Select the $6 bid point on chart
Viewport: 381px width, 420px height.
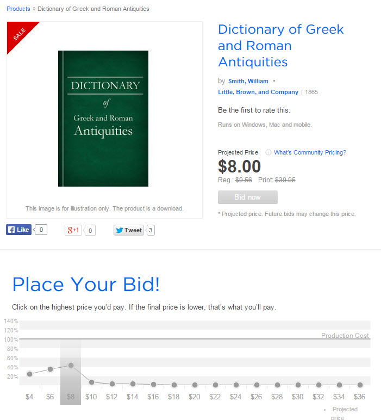pos(51,369)
